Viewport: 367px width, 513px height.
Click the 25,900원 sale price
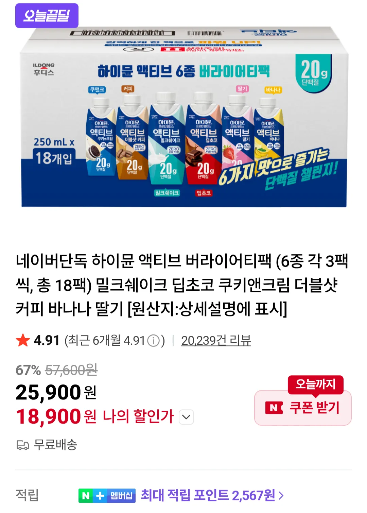pos(56,392)
